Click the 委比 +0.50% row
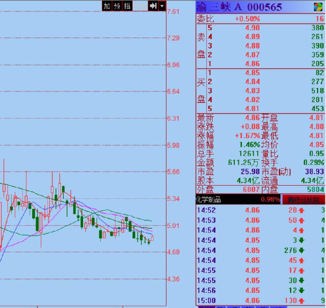Image resolution: width=326 pixels, height=308 pixels. 261,19
